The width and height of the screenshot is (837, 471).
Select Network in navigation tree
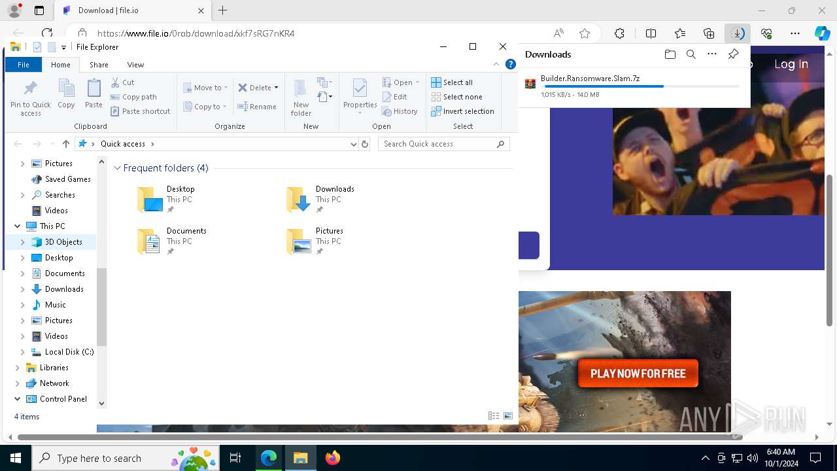point(54,383)
